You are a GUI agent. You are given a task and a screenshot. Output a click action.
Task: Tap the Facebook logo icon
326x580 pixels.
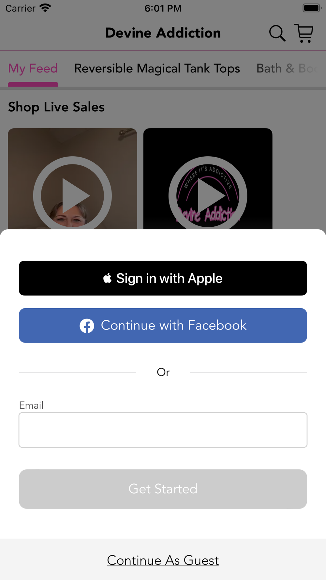click(x=87, y=326)
